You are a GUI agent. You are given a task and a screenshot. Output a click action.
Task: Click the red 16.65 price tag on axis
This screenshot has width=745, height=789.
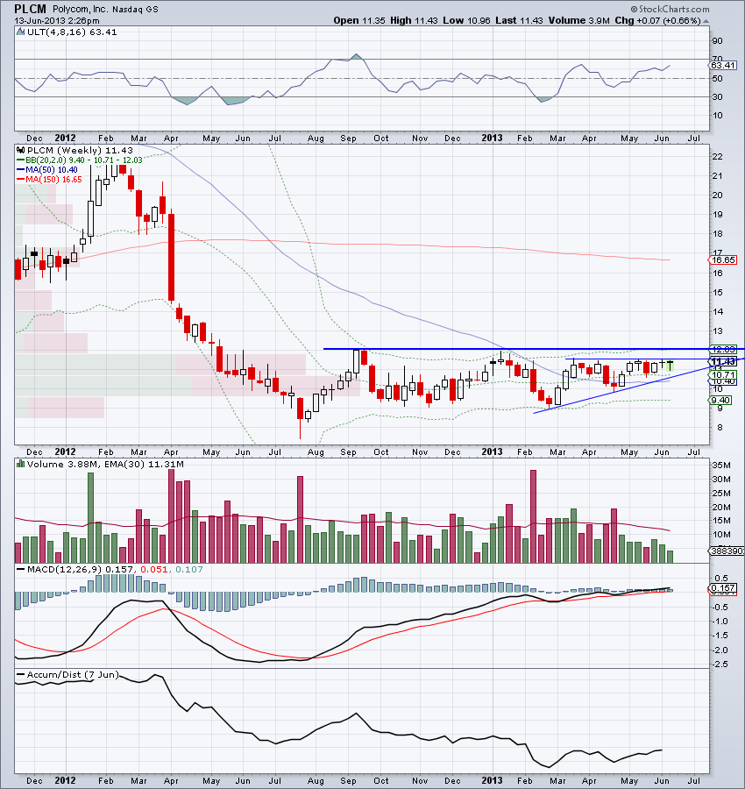tap(723, 260)
